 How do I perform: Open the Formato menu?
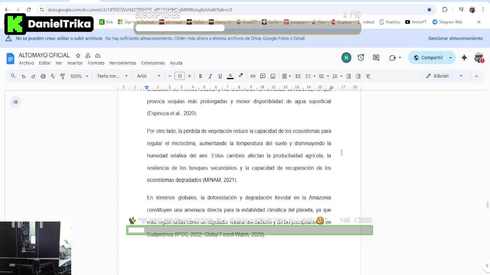click(96, 63)
